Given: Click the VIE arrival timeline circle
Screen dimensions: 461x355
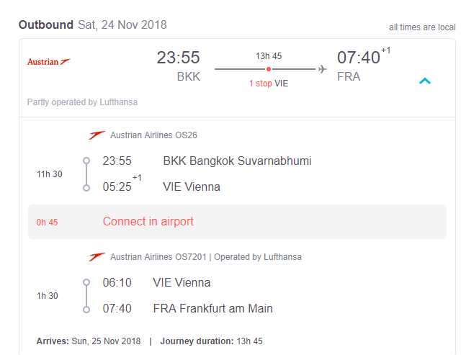Looking at the screenshot, I should coord(86,187).
